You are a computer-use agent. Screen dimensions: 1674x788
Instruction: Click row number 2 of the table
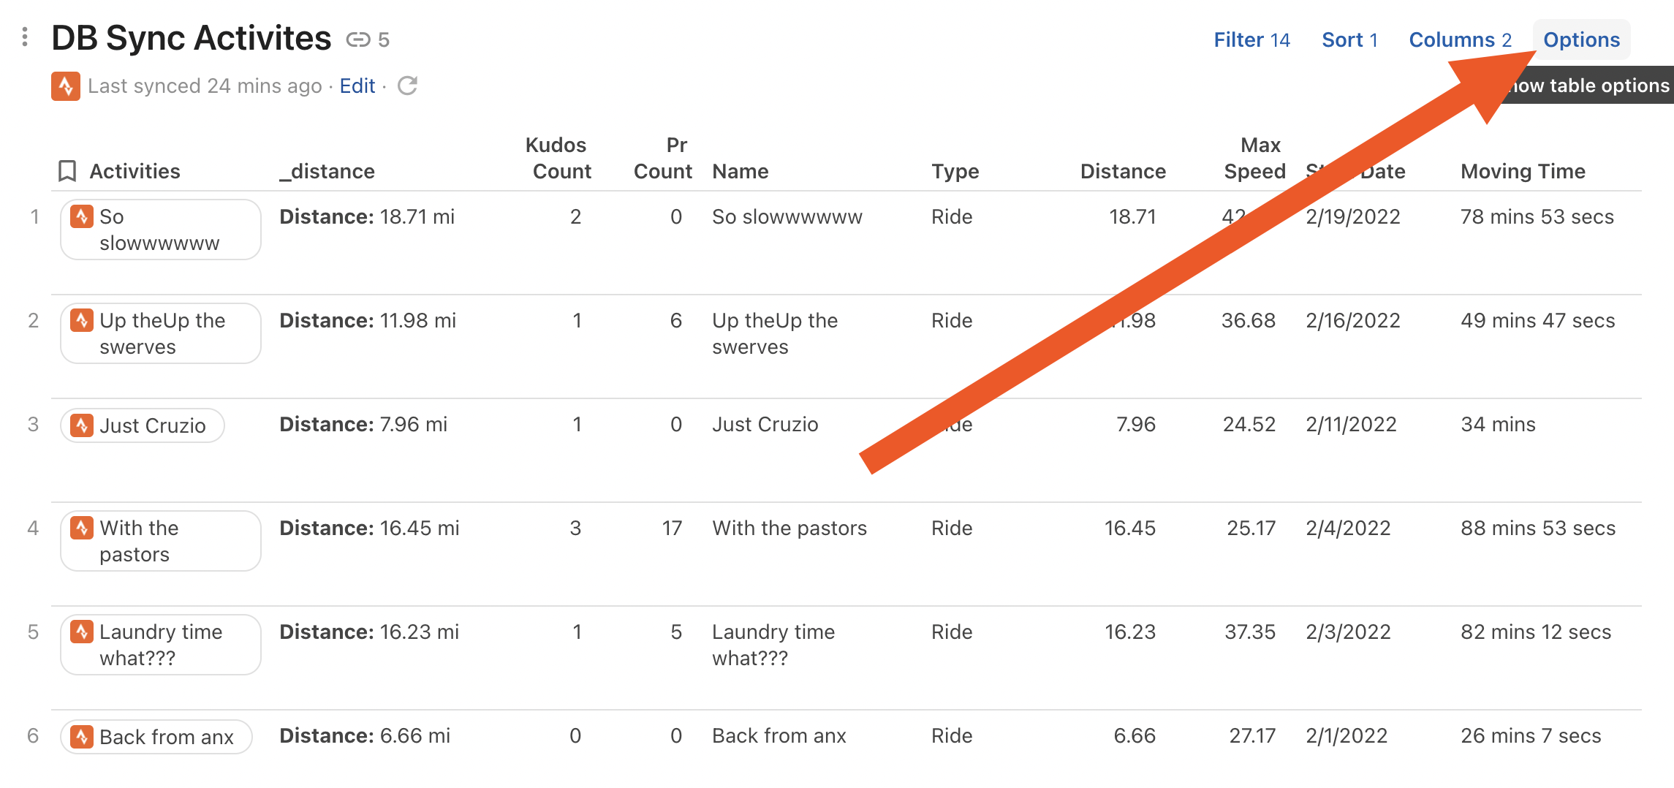click(x=34, y=320)
